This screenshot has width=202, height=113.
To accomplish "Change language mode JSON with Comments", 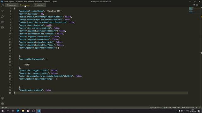I will tap(188, 108).
